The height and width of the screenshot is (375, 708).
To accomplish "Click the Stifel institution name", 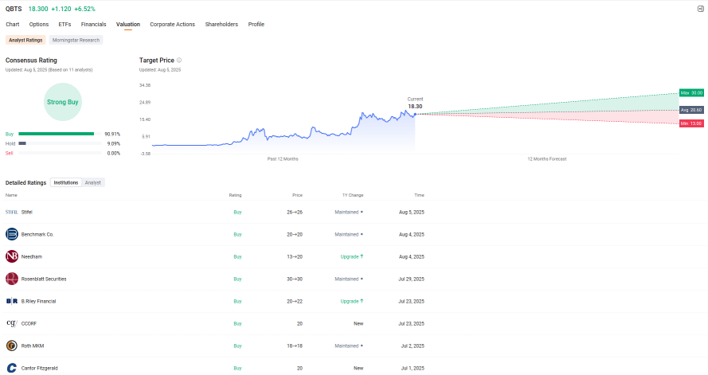I will point(26,212).
